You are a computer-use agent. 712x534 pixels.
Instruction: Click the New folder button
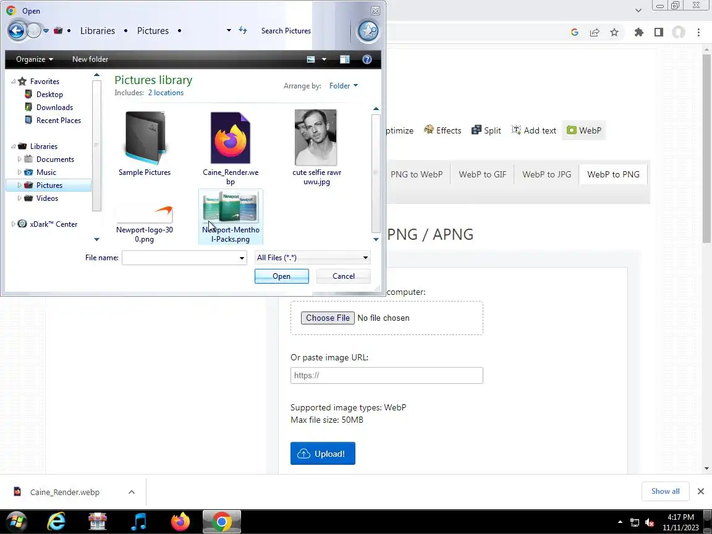coord(90,59)
